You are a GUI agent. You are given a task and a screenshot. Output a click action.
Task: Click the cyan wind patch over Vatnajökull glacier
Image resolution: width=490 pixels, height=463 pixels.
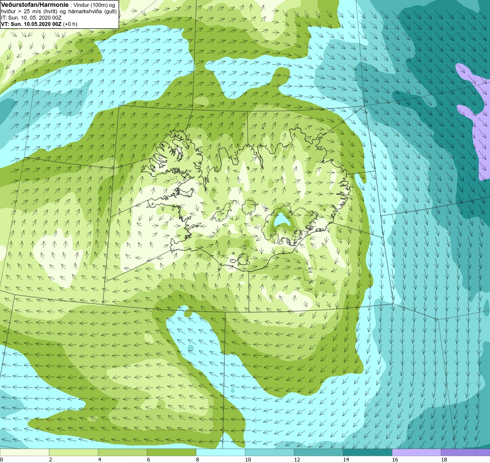click(x=281, y=220)
